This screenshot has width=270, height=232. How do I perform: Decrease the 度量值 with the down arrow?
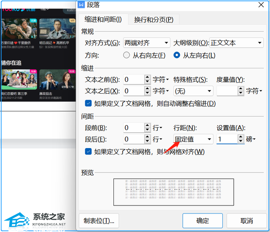click(240, 93)
